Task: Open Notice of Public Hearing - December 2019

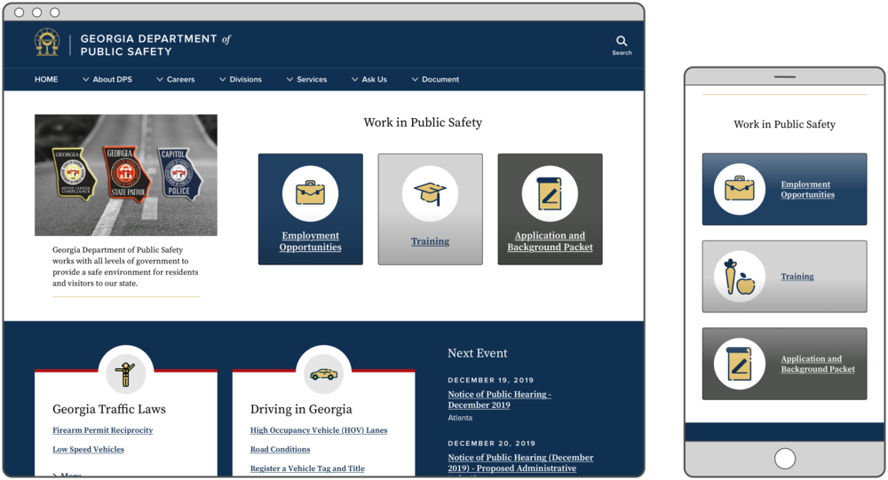Action: click(499, 399)
